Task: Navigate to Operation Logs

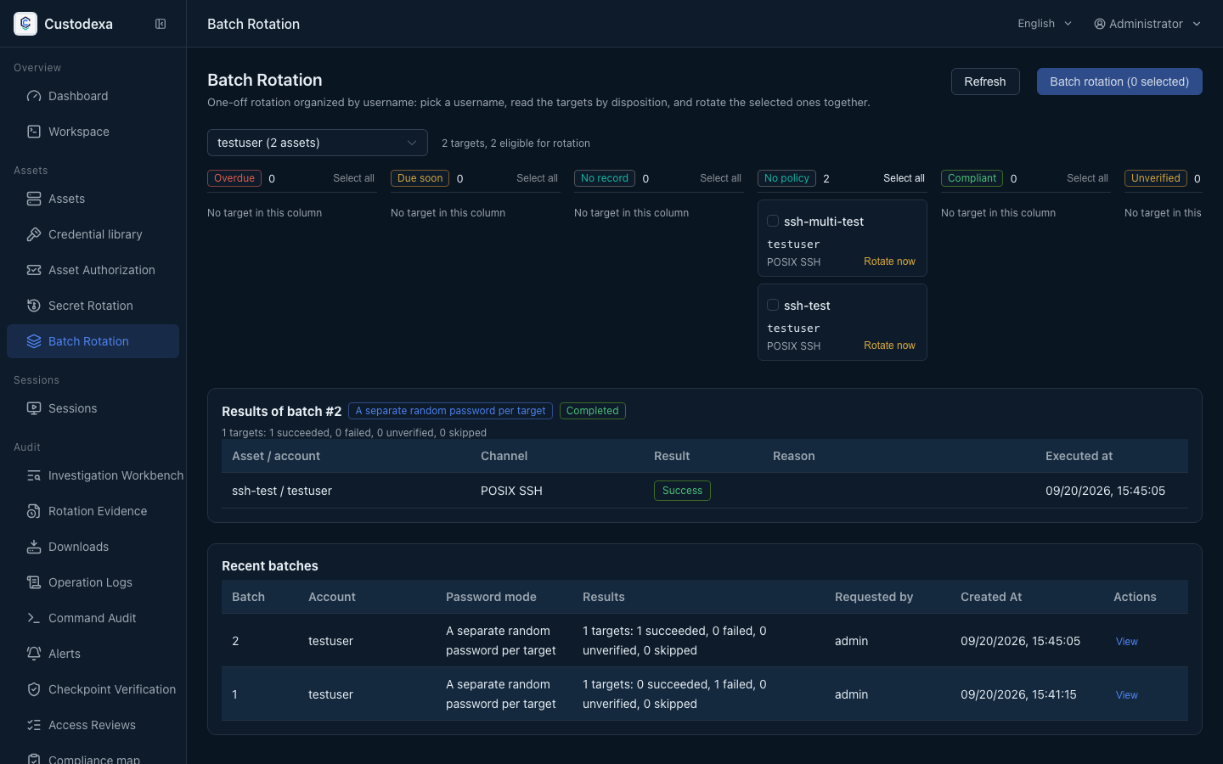Action: tap(93, 582)
